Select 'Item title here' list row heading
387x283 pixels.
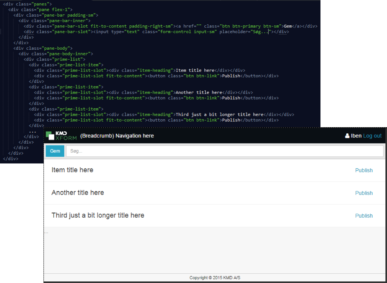point(72,170)
